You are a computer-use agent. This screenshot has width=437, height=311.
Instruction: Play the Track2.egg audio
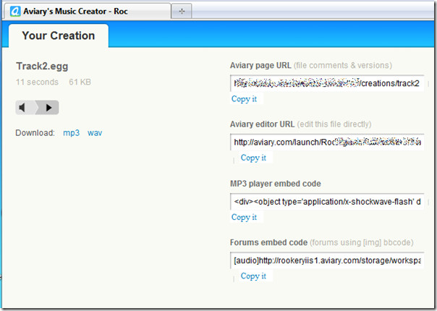click(48, 108)
